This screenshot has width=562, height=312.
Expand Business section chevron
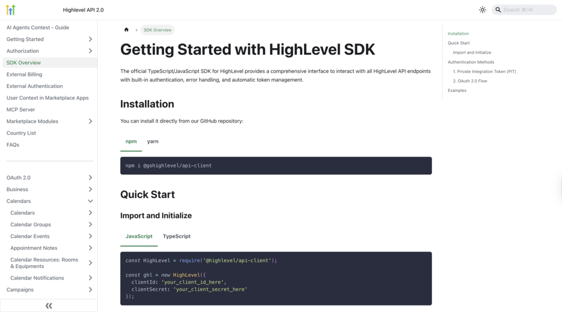91,190
